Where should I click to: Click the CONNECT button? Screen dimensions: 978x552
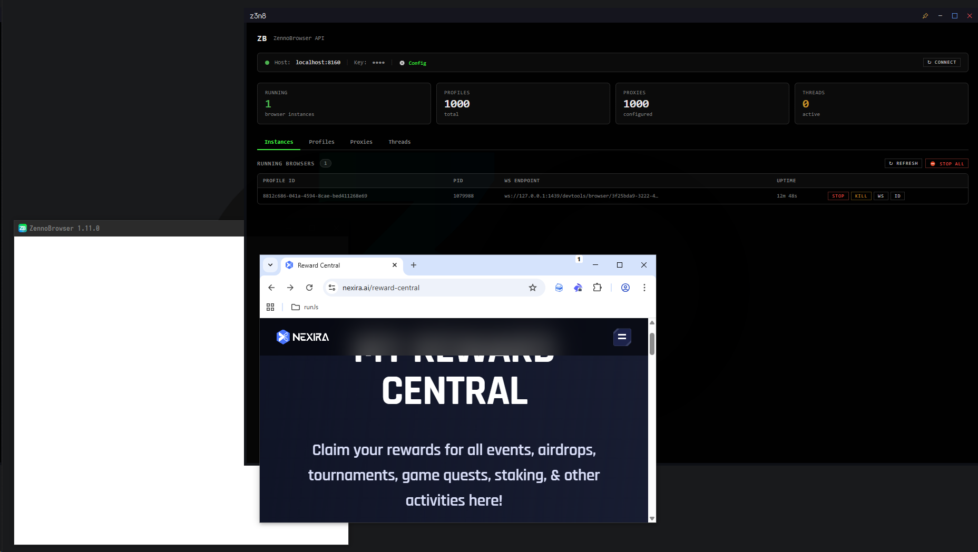pos(942,62)
